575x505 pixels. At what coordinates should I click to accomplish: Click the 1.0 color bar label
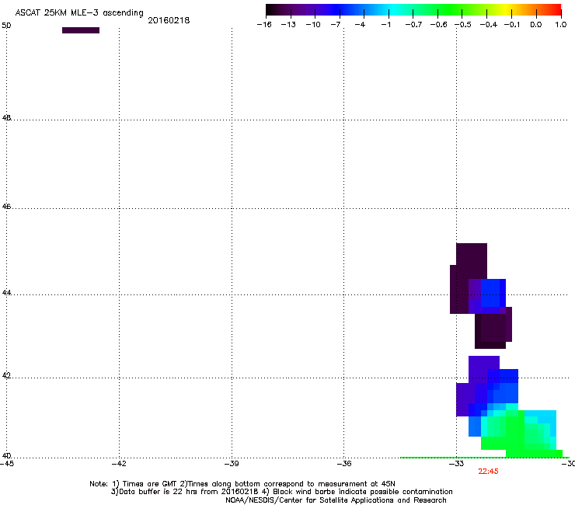(x=561, y=25)
